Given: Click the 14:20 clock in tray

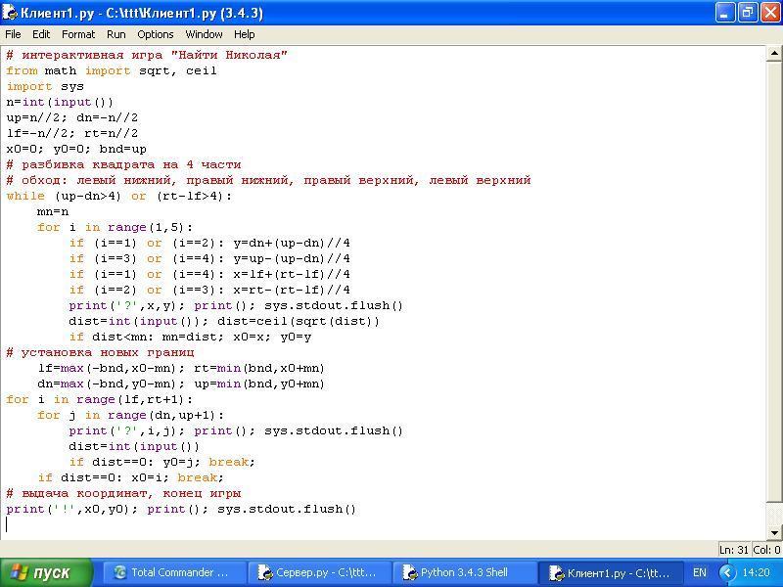Looking at the screenshot, I should (x=756, y=572).
